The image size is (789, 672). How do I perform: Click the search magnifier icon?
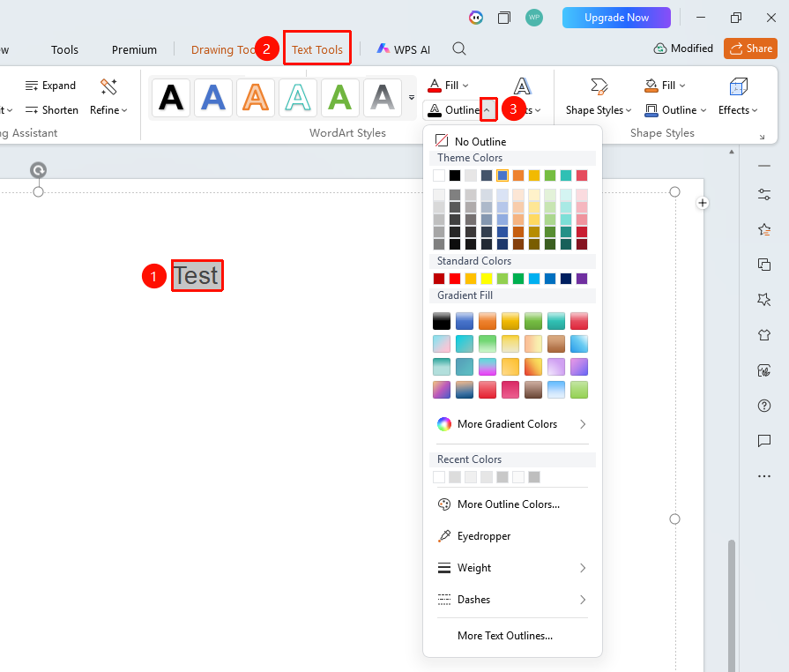point(459,49)
